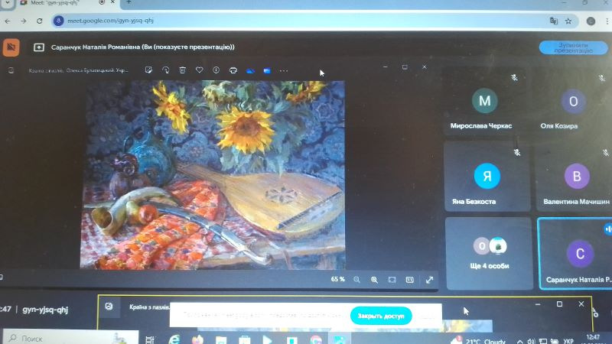
Task: Open the tab search dropdown chevron
Action: click(x=7, y=2)
